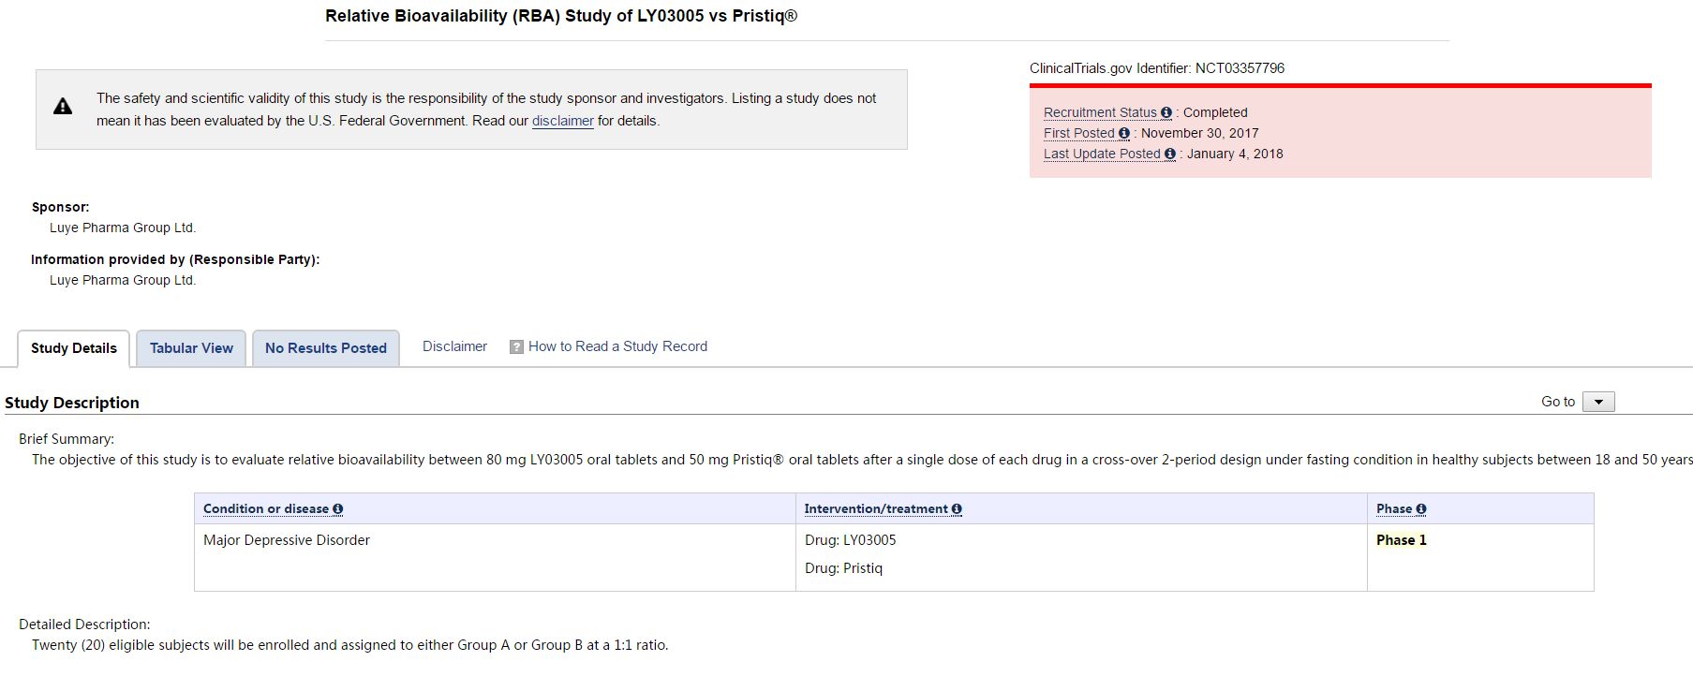This screenshot has height=676, width=1693.
Task: Click the Drug: Pristiq entry
Action: click(843, 568)
